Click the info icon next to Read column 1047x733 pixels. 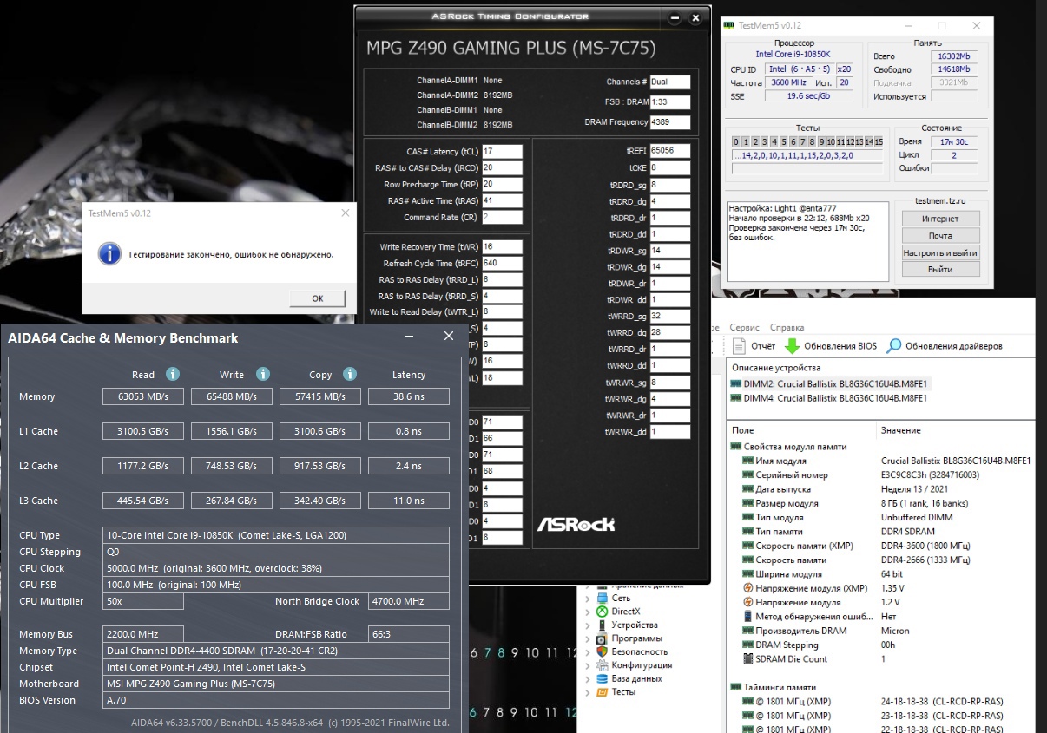[172, 374]
